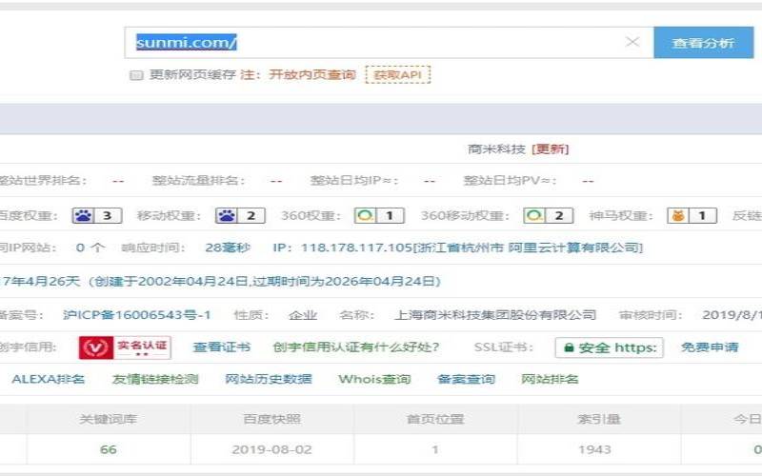Click the Baidu weight badge showing 3
The width and height of the screenshot is (762, 476).
point(97,215)
